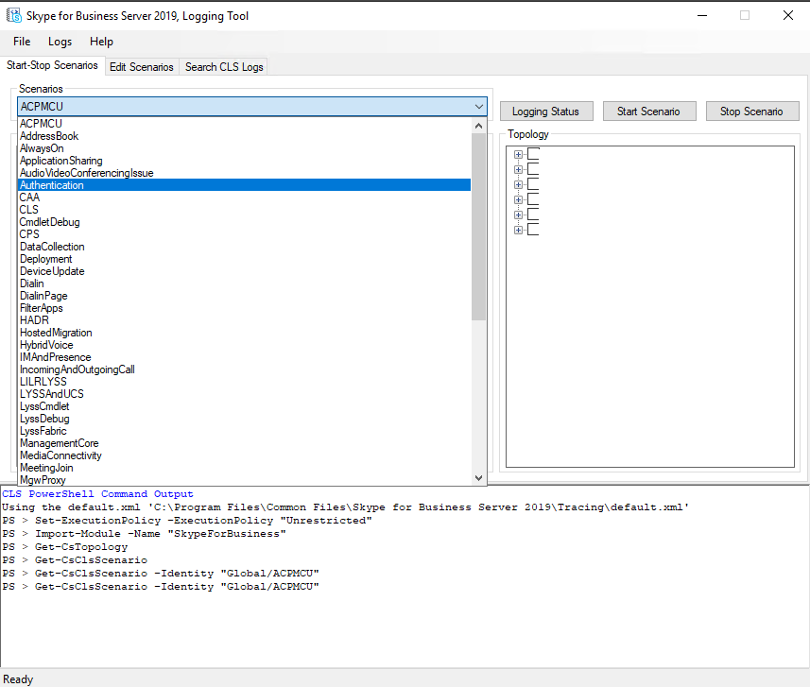Screen dimensions: 810x687
Task: Select the HostedMigration scenario
Action: pyautogui.click(x=245, y=333)
